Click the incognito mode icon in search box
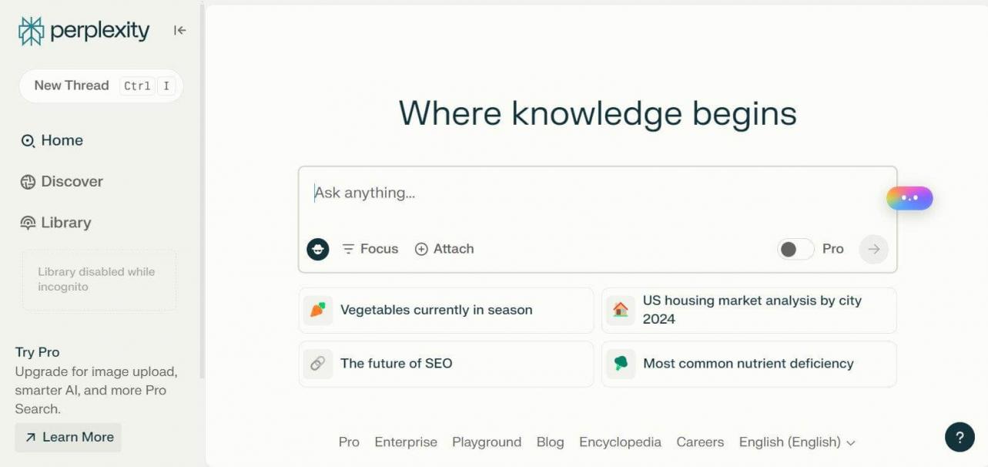The width and height of the screenshot is (988, 467). click(x=318, y=249)
